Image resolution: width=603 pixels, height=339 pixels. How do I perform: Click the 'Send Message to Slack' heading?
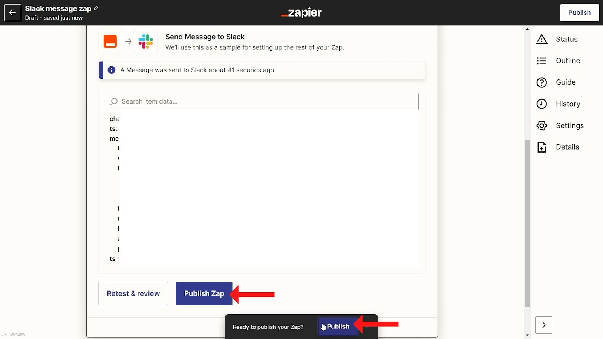coord(205,37)
